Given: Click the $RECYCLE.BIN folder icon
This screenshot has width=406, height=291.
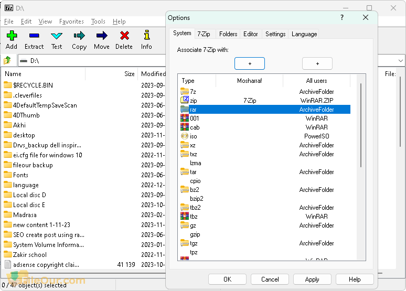Looking at the screenshot, I should click(x=8, y=85).
